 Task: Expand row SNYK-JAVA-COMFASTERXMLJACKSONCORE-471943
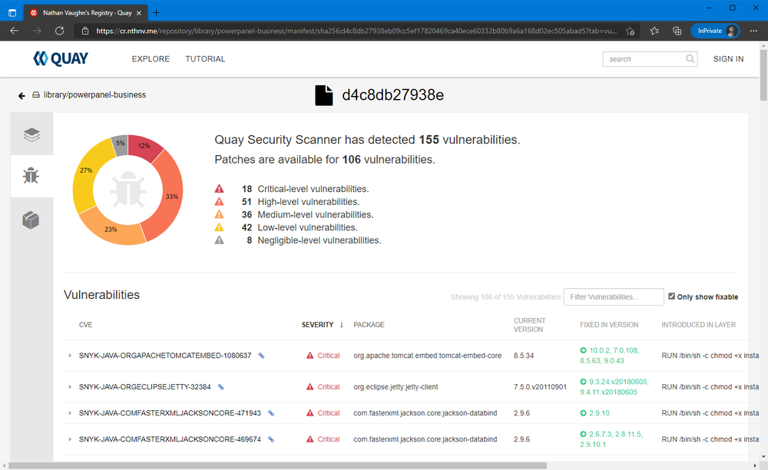pyautogui.click(x=70, y=413)
